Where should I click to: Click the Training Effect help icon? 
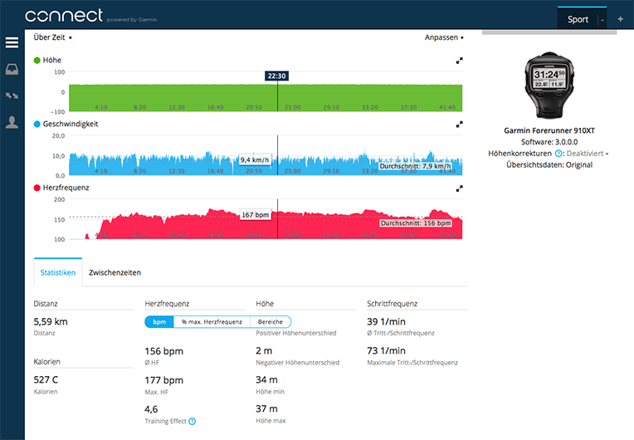coord(192,421)
